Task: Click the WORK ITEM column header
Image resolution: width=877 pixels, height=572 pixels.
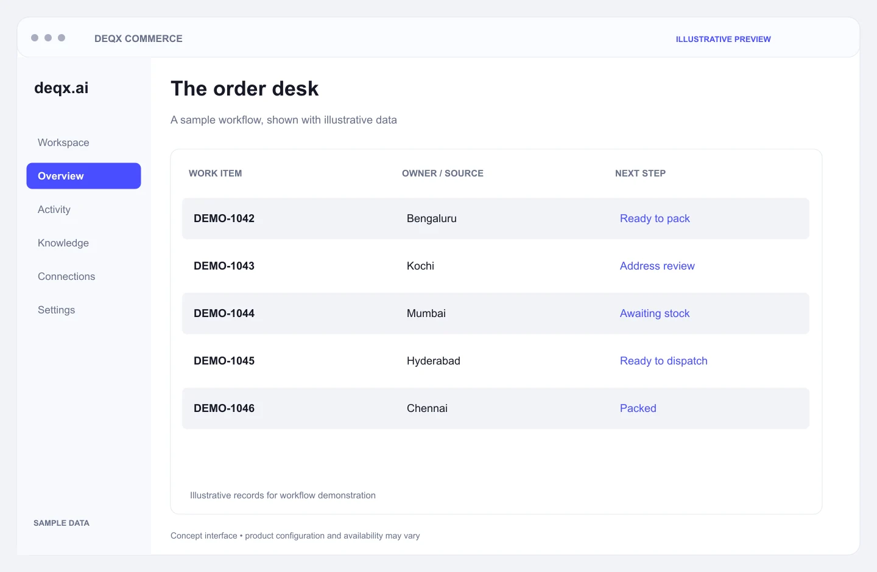Action: (x=215, y=173)
